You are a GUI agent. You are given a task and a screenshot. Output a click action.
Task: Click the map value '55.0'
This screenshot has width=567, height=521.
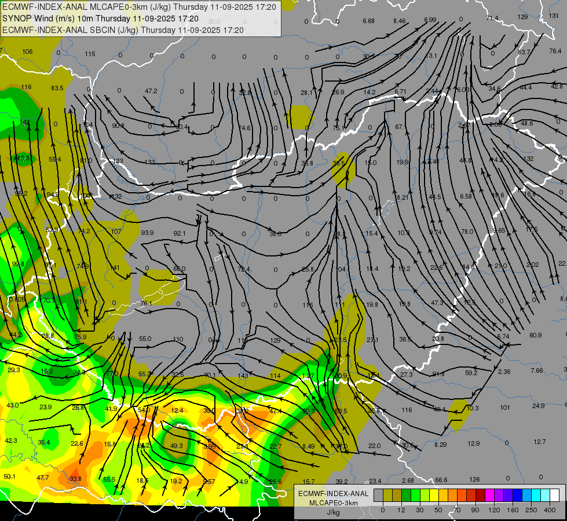[145, 339]
